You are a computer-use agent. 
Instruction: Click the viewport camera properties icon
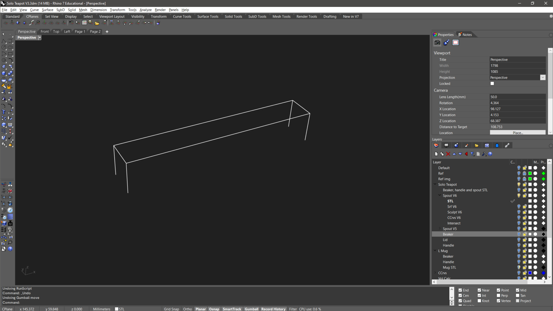point(437,43)
